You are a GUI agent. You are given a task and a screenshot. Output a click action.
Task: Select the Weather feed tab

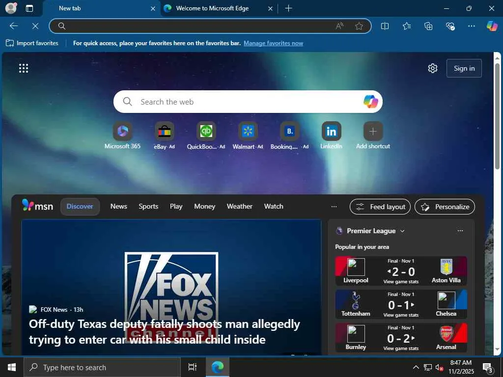240,207
